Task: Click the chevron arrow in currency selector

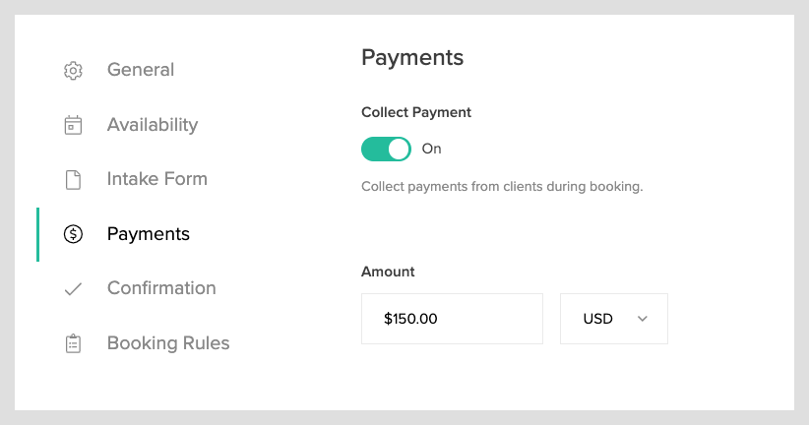Action: pos(643,319)
